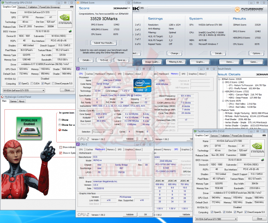The image size is (268, 223).
Task: Click the Intel Core i7 badge in CPU-Z
Action: (x=142, y=85)
